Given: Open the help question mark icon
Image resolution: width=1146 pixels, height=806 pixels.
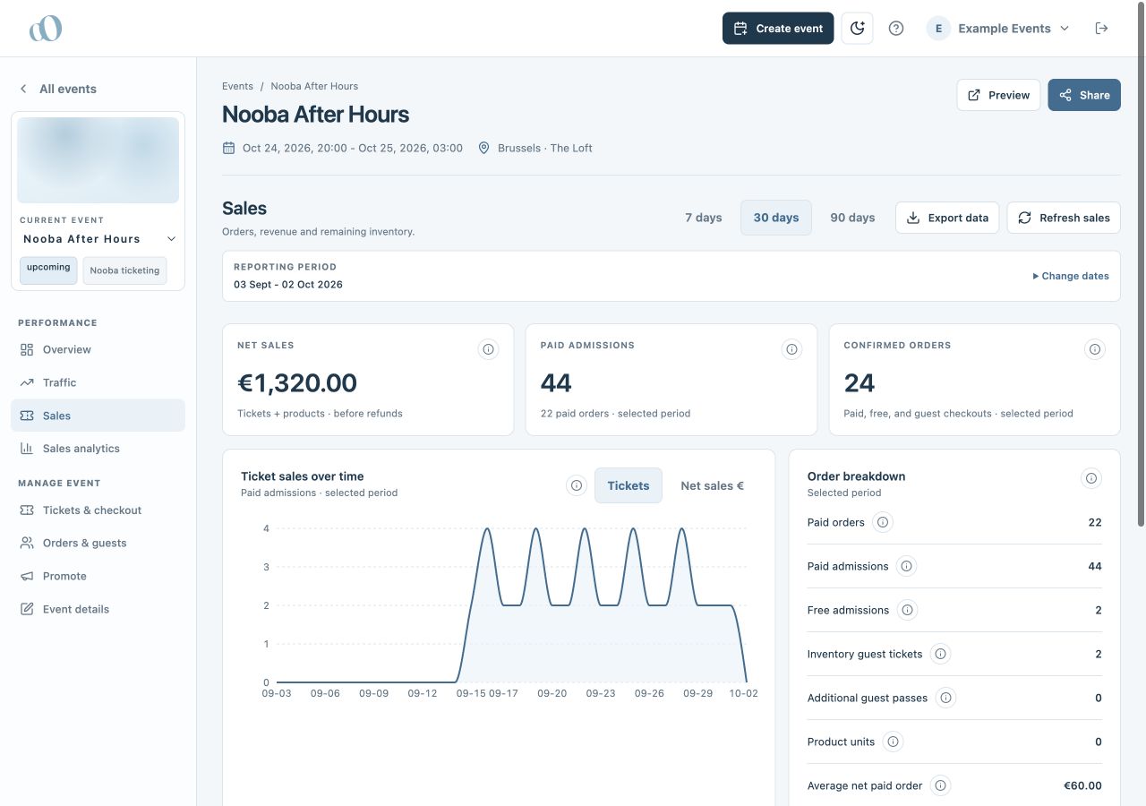Looking at the screenshot, I should point(896,29).
